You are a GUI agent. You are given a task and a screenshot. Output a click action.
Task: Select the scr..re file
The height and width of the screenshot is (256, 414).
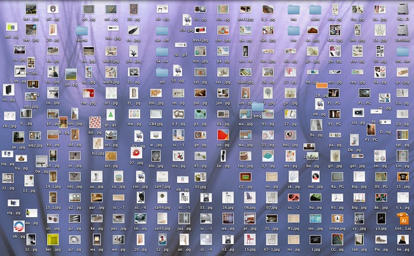tap(245, 51)
